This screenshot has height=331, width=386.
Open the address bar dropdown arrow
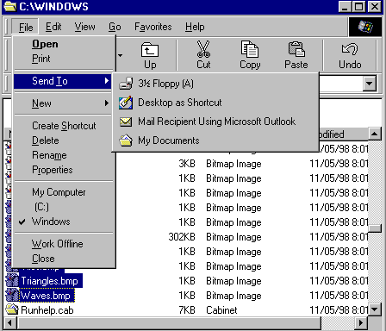370,84
